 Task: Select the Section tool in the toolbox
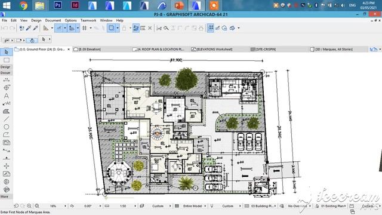click(x=7, y=150)
